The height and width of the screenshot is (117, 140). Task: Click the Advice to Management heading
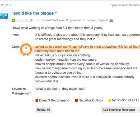click(21, 91)
